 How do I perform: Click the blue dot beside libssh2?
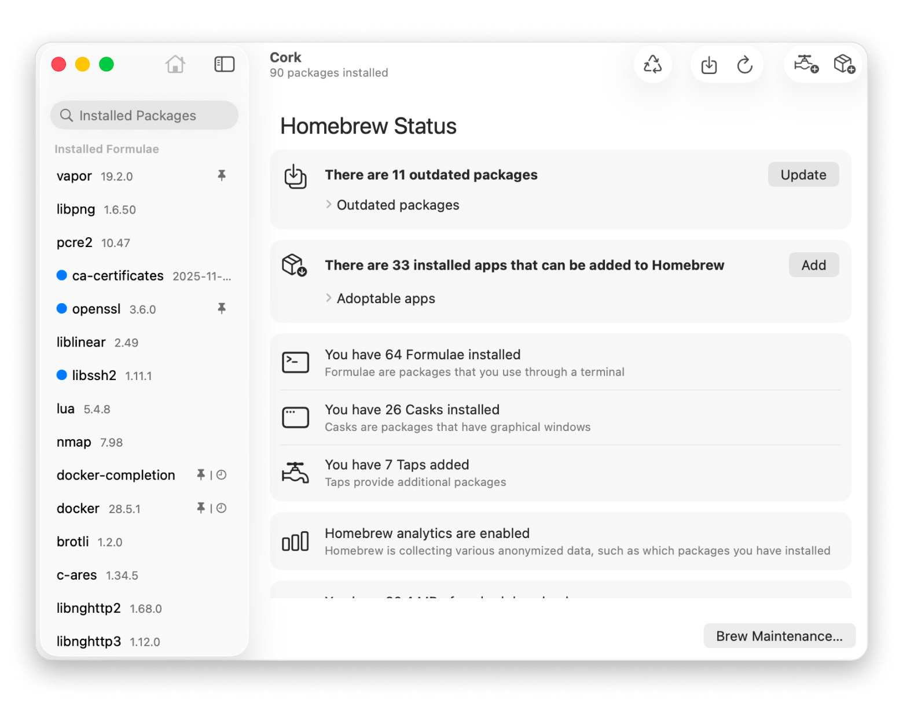point(62,375)
